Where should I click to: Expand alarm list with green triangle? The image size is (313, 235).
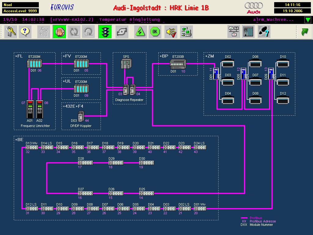[x=308, y=20]
